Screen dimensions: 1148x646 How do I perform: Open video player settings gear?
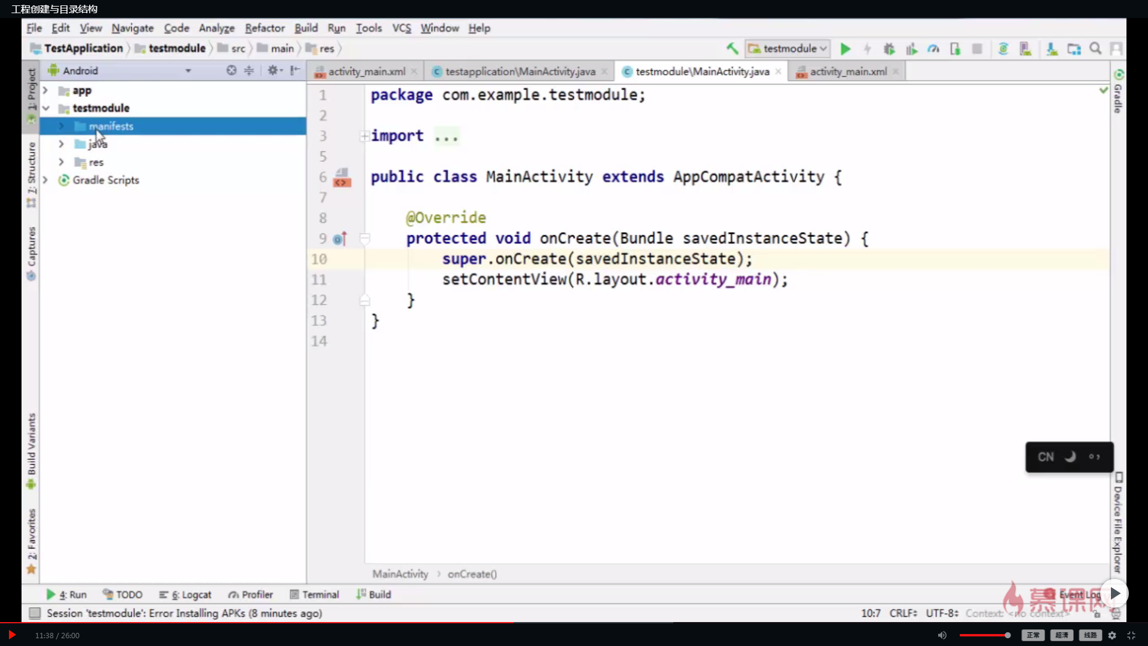click(1112, 635)
